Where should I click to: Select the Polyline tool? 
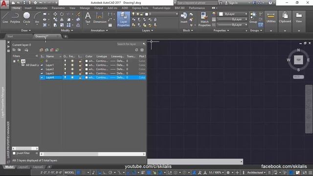click(15, 18)
